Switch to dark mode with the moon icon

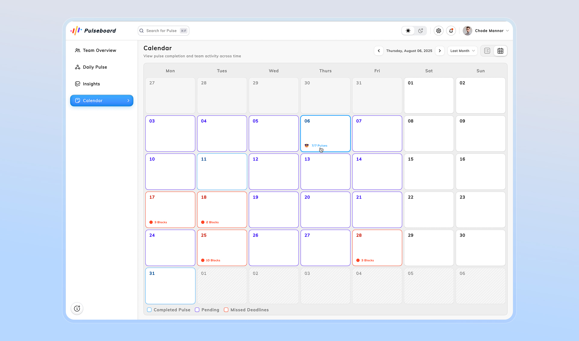pos(420,30)
